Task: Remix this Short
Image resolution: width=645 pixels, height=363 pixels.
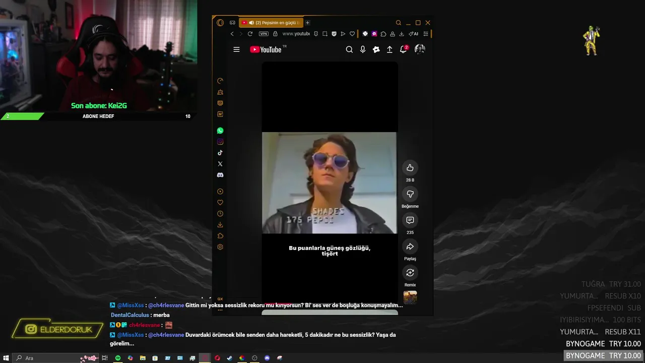Action: point(410,273)
